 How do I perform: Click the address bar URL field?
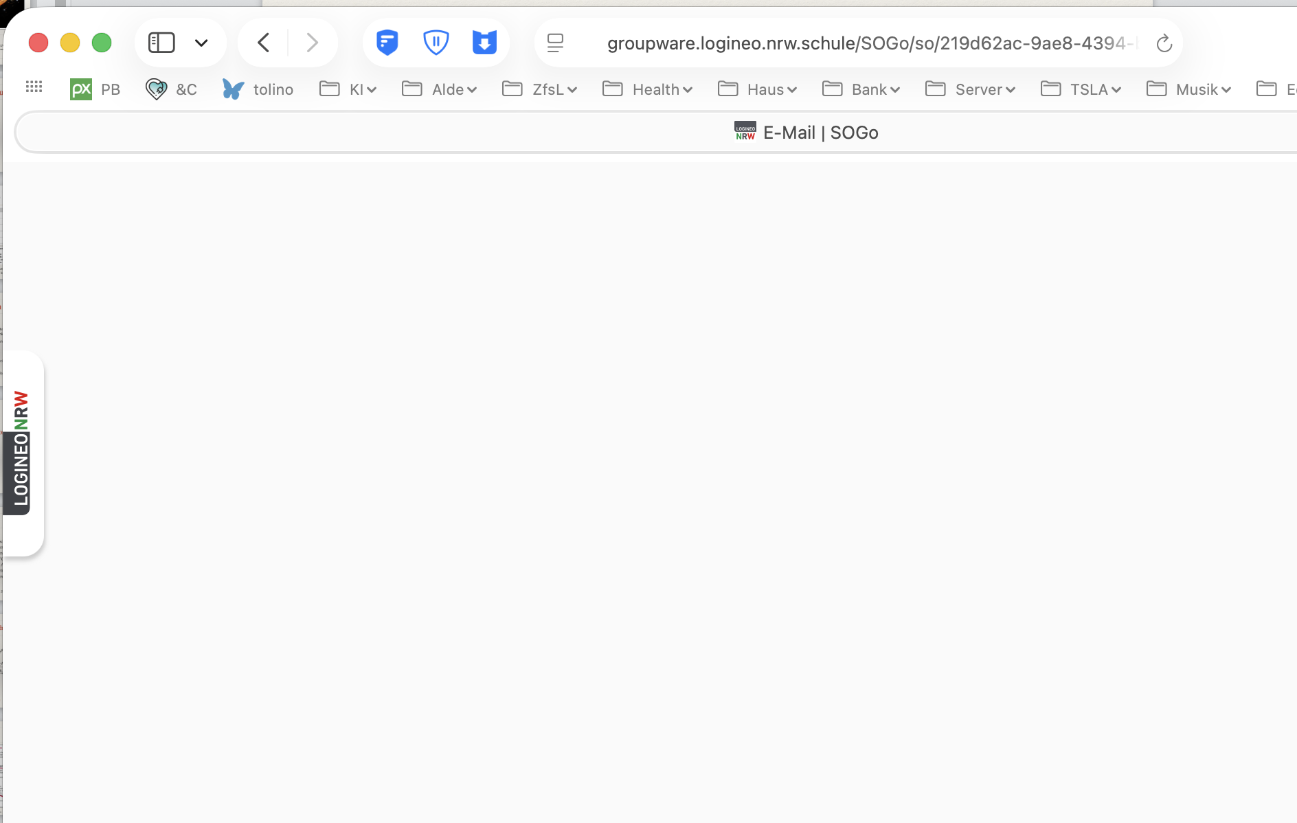[x=866, y=43]
